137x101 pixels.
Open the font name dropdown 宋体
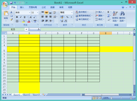pos(30,13)
